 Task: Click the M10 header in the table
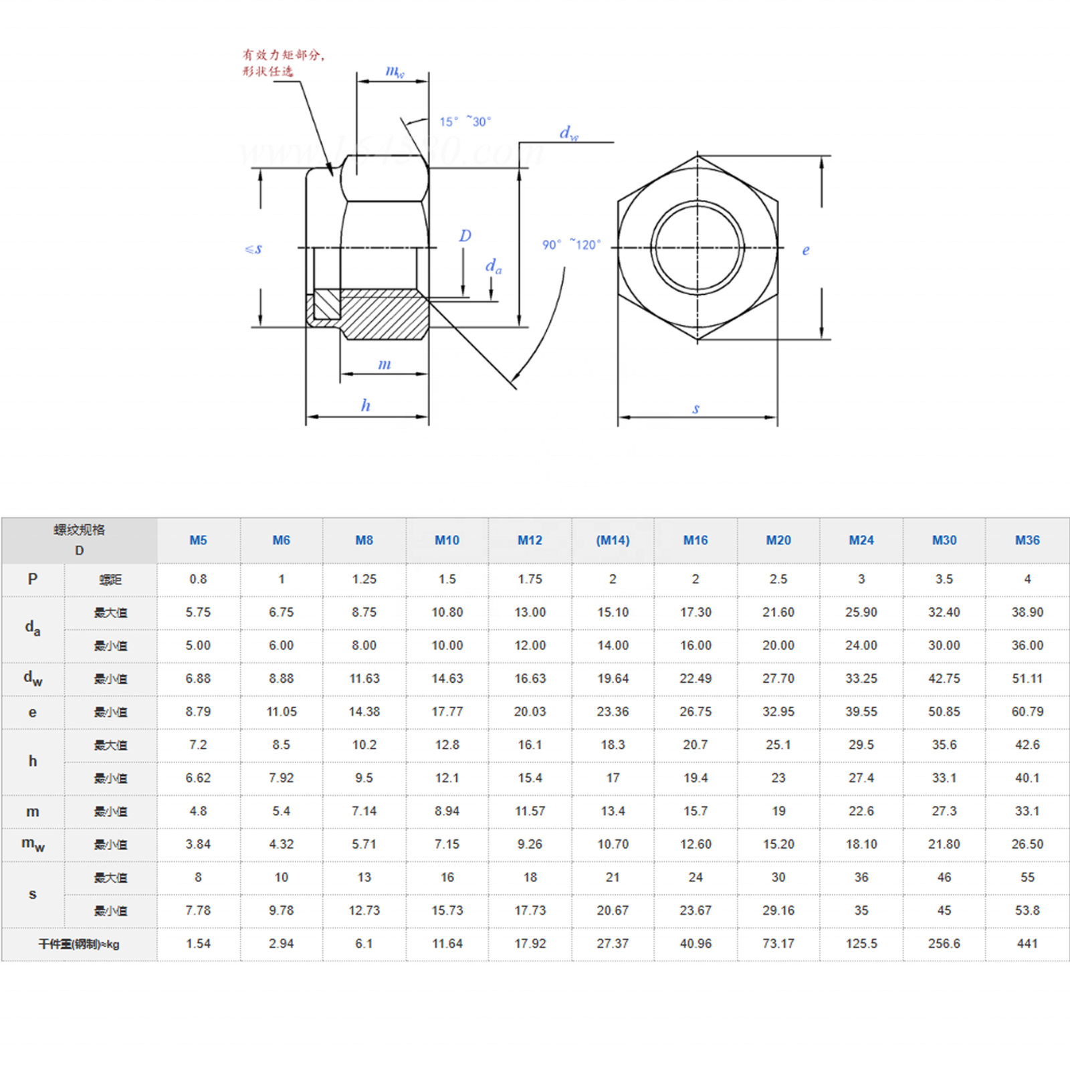(x=447, y=540)
